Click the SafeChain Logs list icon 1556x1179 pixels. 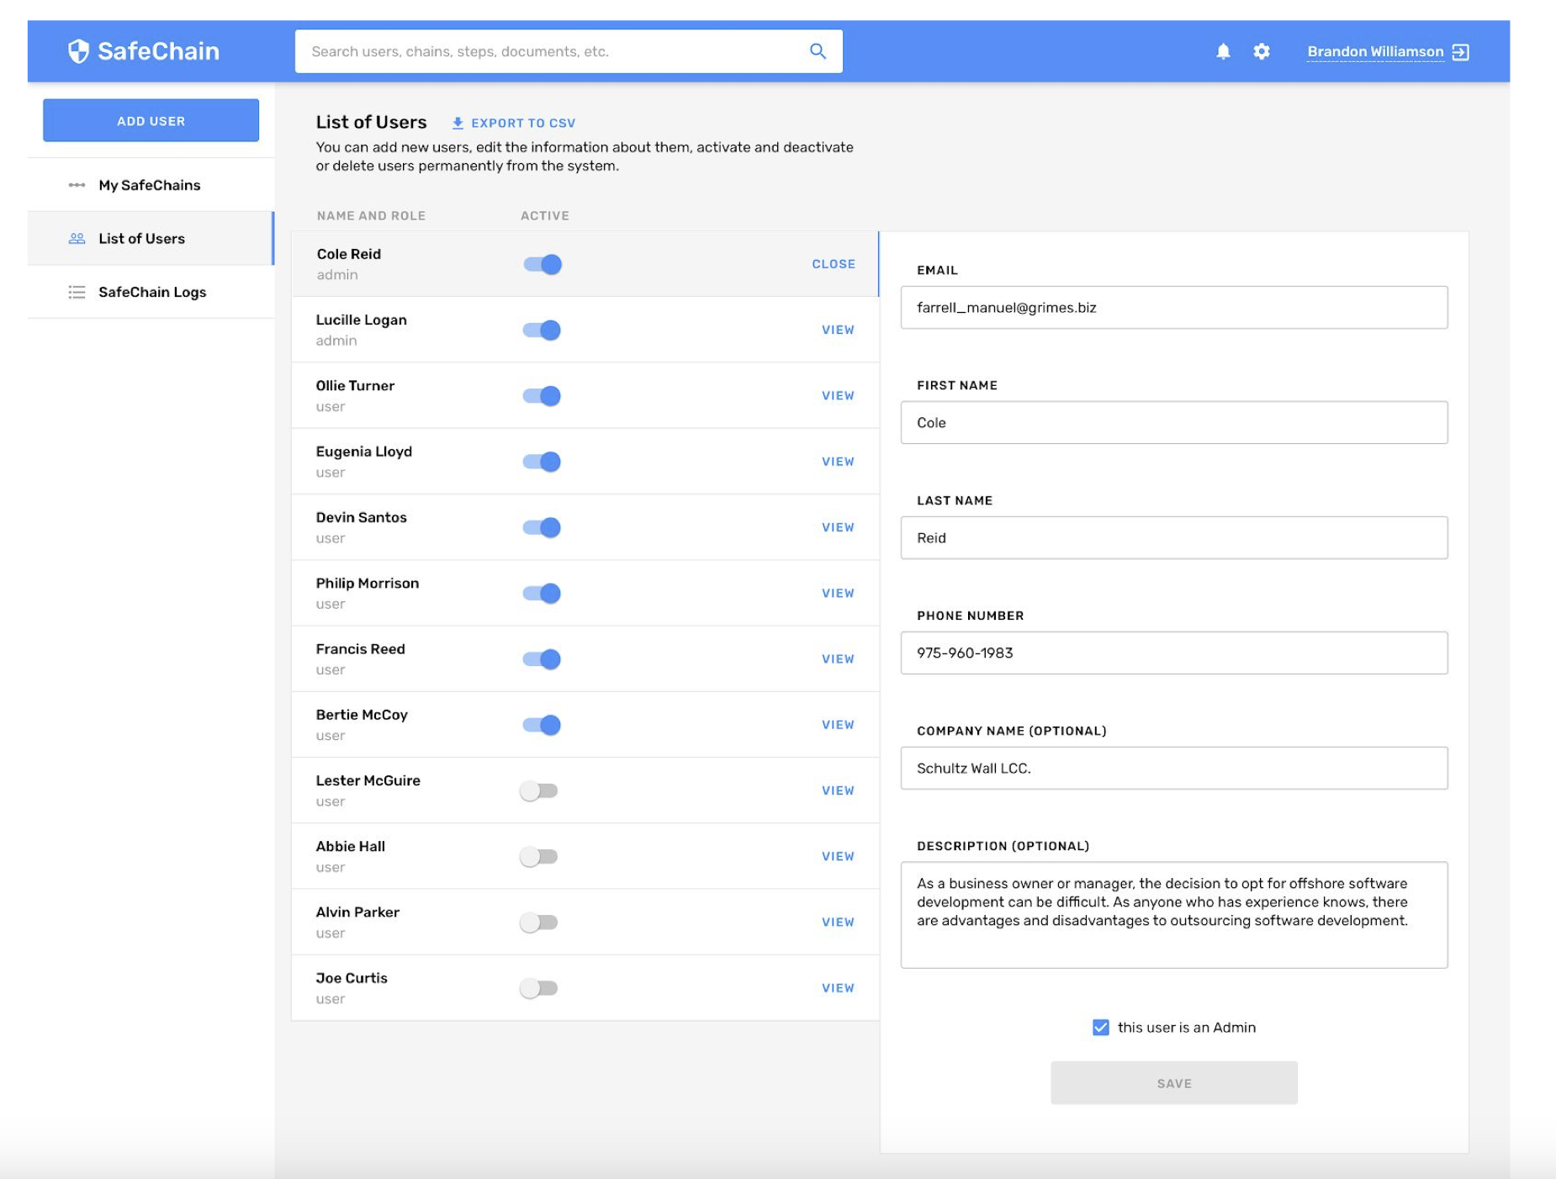(77, 292)
